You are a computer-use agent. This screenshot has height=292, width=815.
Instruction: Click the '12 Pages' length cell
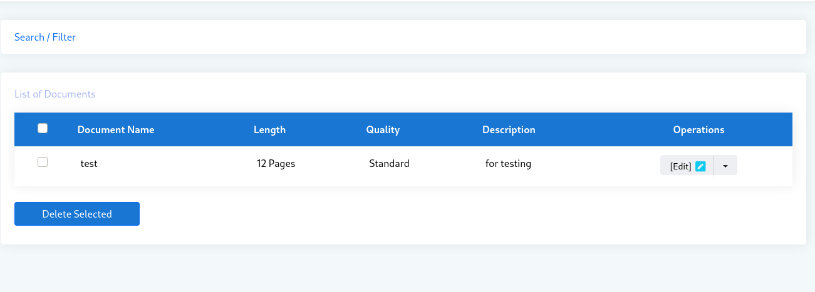276,164
